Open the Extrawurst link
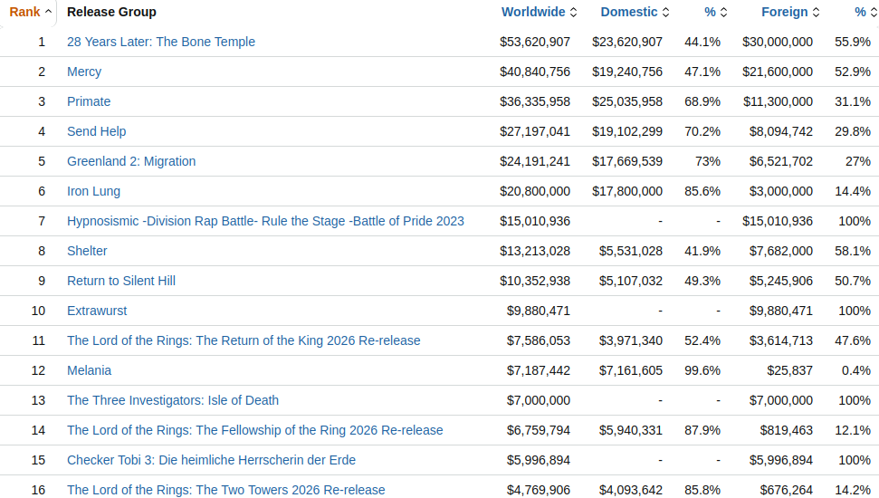 pos(97,311)
